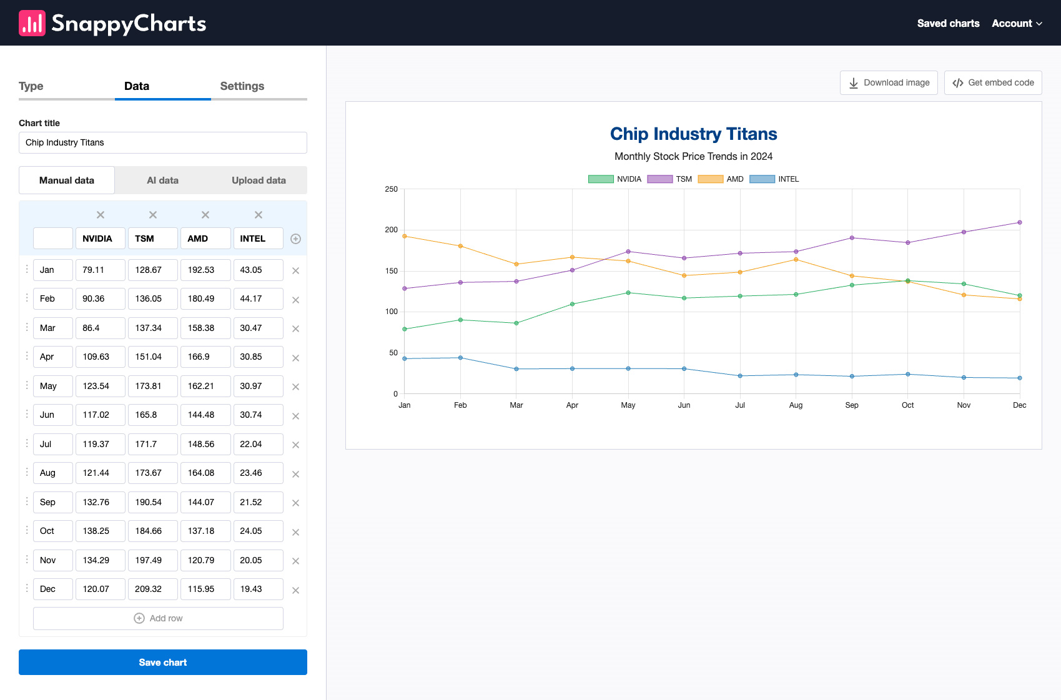Click Download image button
Viewport: 1061px width, 700px height.
889,82
